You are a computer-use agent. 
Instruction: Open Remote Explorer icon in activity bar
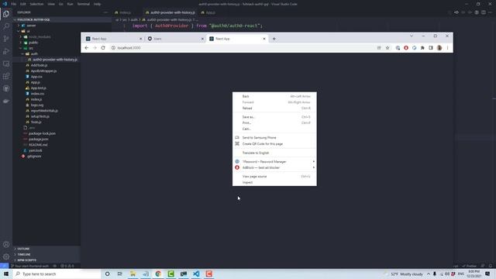tap(6, 64)
